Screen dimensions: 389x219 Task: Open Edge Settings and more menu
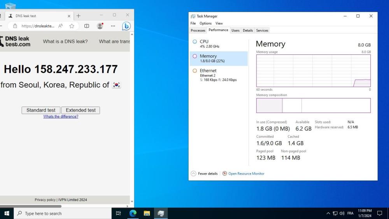pos(113,26)
